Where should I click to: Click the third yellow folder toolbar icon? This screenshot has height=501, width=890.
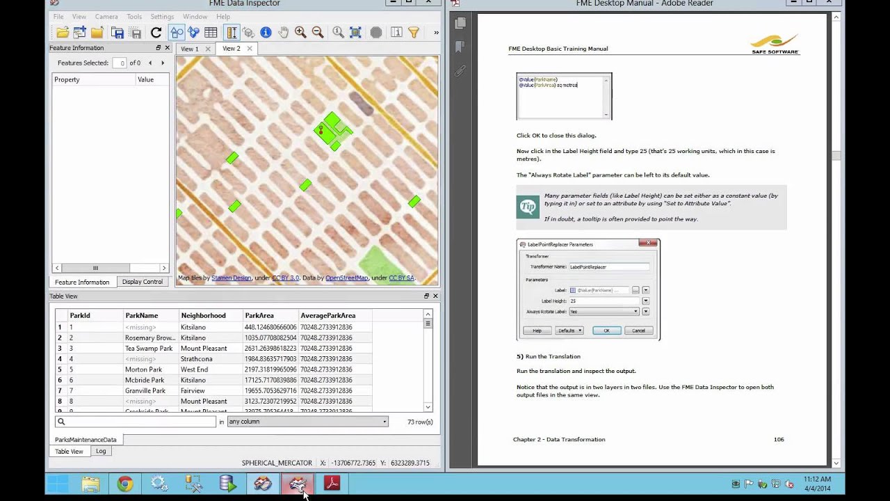click(x=97, y=32)
